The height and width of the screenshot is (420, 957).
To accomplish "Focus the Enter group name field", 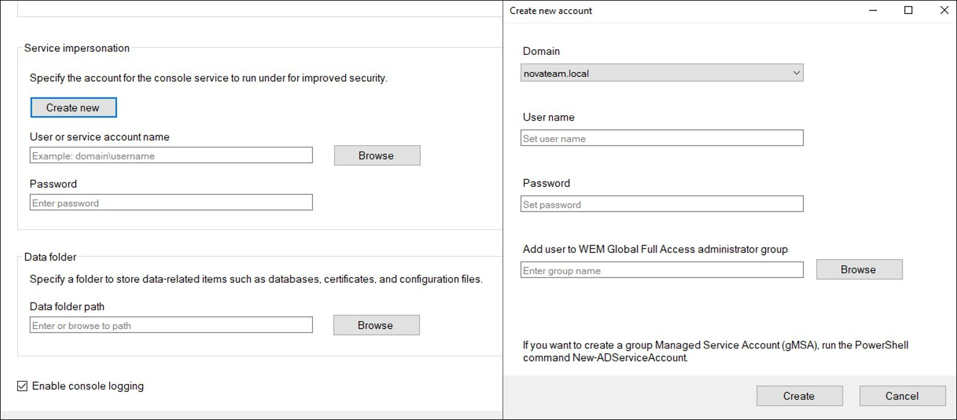I will 661,270.
